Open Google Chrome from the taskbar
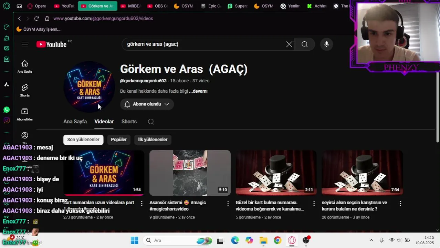Screen dimensions: 440x248 point(277,240)
